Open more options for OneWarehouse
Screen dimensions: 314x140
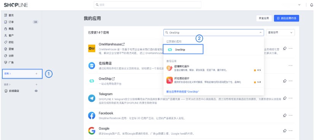(291, 48)
